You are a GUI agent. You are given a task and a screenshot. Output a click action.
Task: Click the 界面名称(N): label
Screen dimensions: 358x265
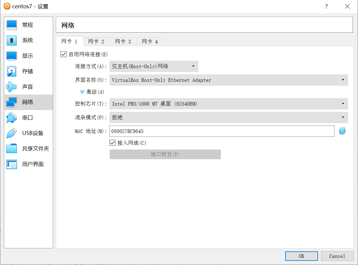pos(91,80)
